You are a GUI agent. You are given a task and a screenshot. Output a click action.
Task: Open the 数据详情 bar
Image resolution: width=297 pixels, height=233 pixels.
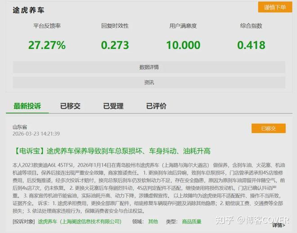[x=149, y=67]
